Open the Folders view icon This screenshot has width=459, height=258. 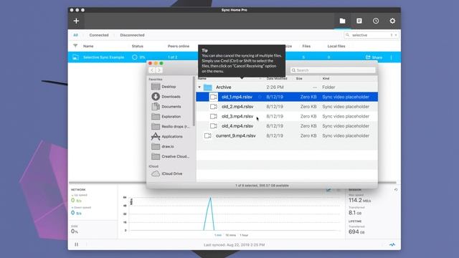[342, 21]
